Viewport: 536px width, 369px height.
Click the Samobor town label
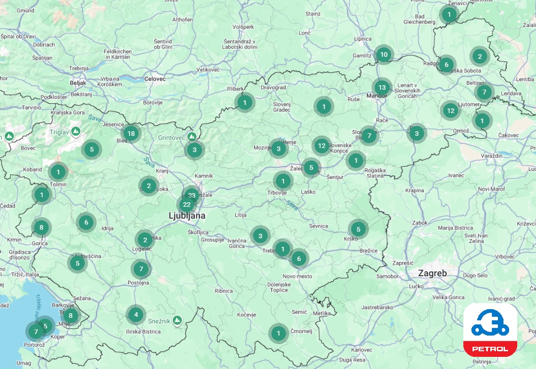pos(387,276)
